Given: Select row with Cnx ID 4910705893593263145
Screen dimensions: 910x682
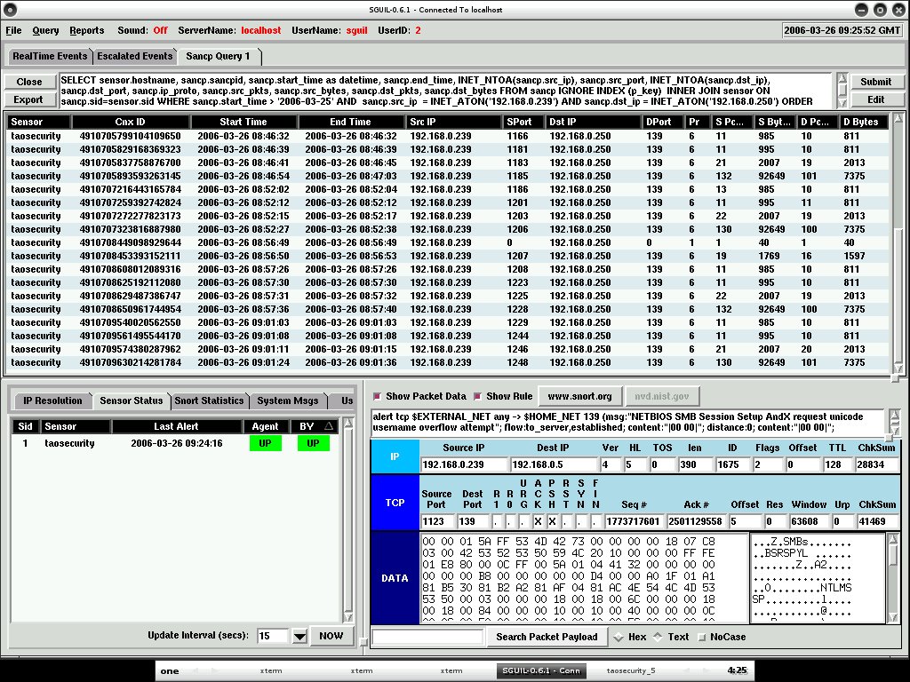Looking at the screenshot, I should click(x=447, y=177).
